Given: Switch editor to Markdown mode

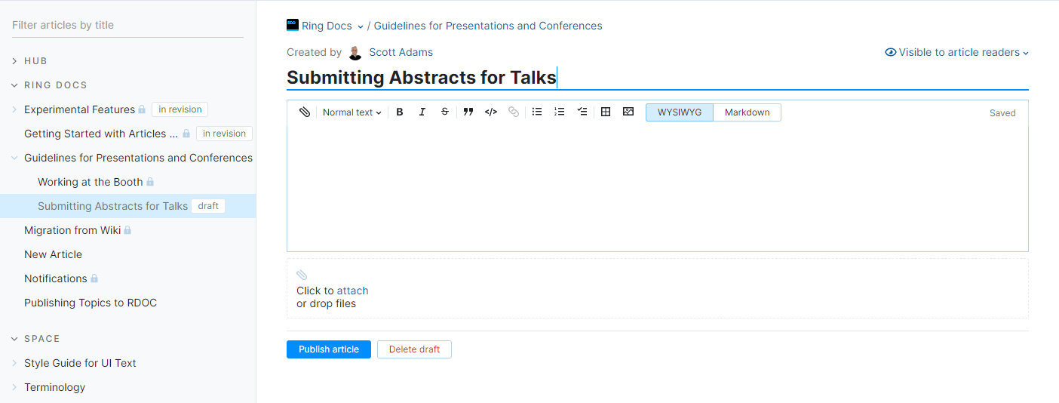Looking at the screenshot, I should pos(747,112).
